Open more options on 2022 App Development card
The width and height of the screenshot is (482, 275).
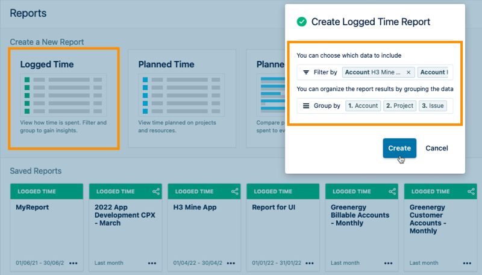pyautogui.click(x=152, y=263)
